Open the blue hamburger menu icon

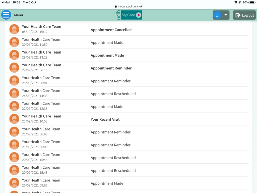(x=6, y=15)
